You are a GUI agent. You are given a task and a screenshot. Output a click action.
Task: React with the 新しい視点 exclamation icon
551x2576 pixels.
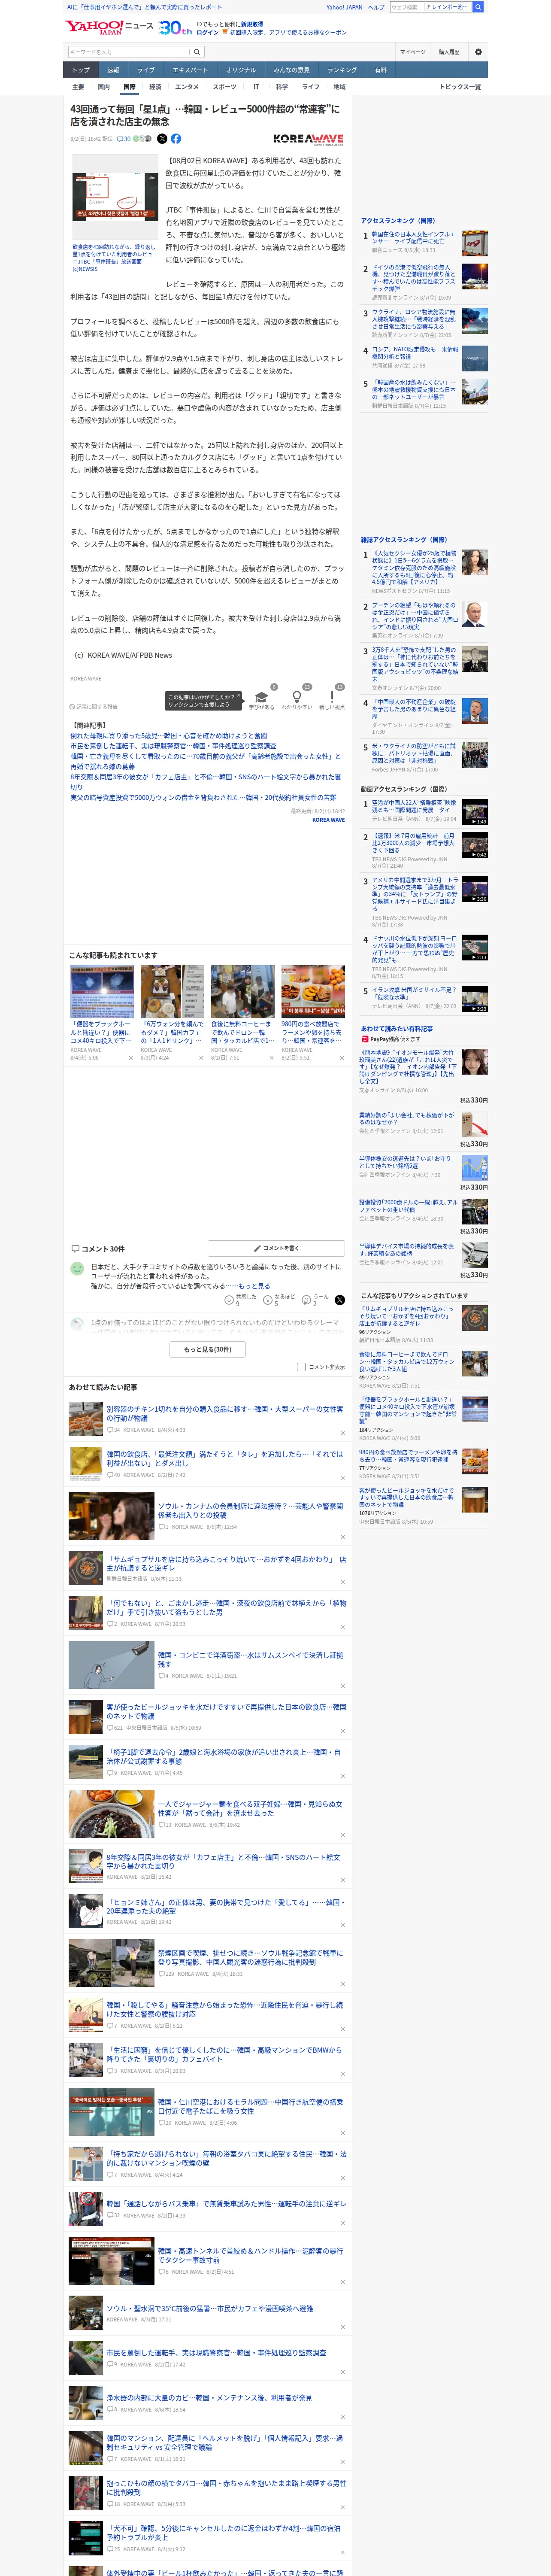pos(332,696)
